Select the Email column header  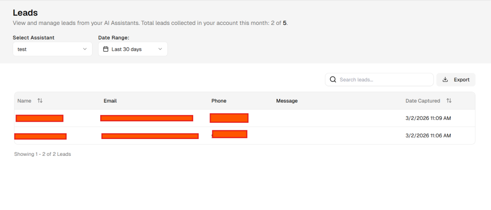(110, 101)
